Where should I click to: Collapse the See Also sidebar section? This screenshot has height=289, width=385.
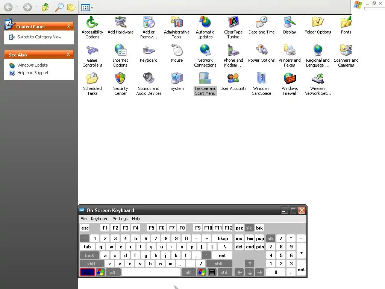68,55
